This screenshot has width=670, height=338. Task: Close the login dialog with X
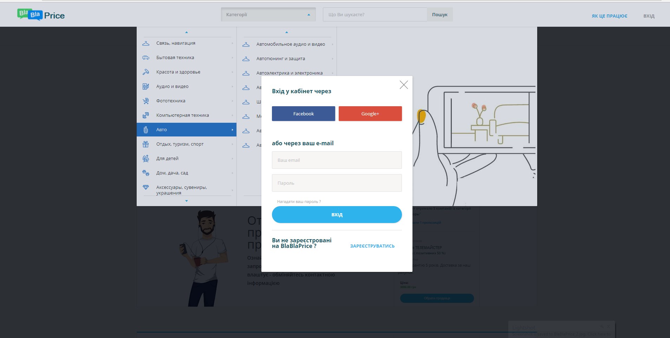404,84
